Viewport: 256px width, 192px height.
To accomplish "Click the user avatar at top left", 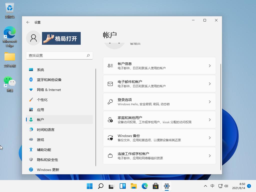I will (33, 38).
